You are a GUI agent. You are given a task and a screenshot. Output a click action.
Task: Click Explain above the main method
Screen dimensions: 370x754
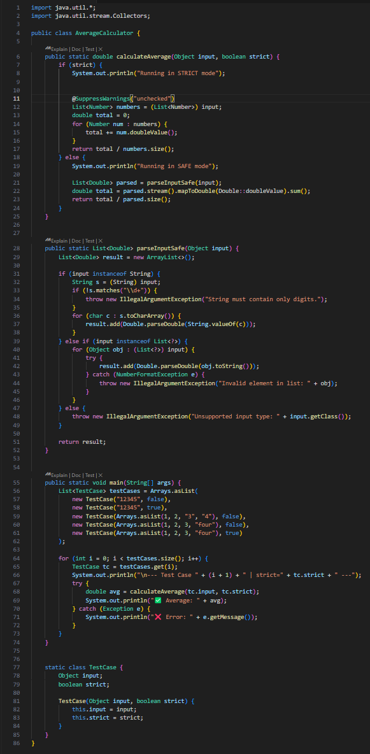click(60, 475)
